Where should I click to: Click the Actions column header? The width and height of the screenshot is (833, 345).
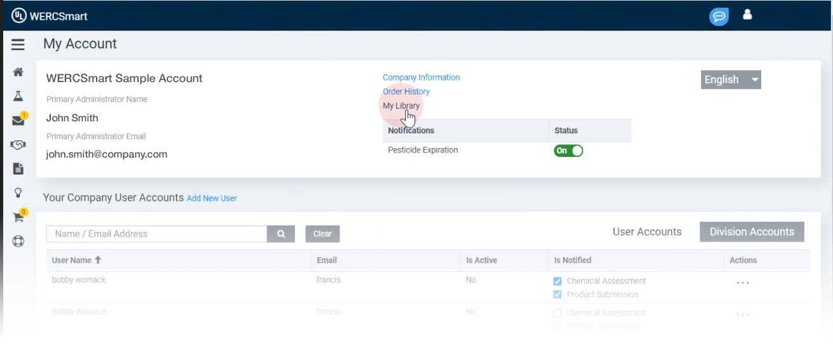coord(743,260)
